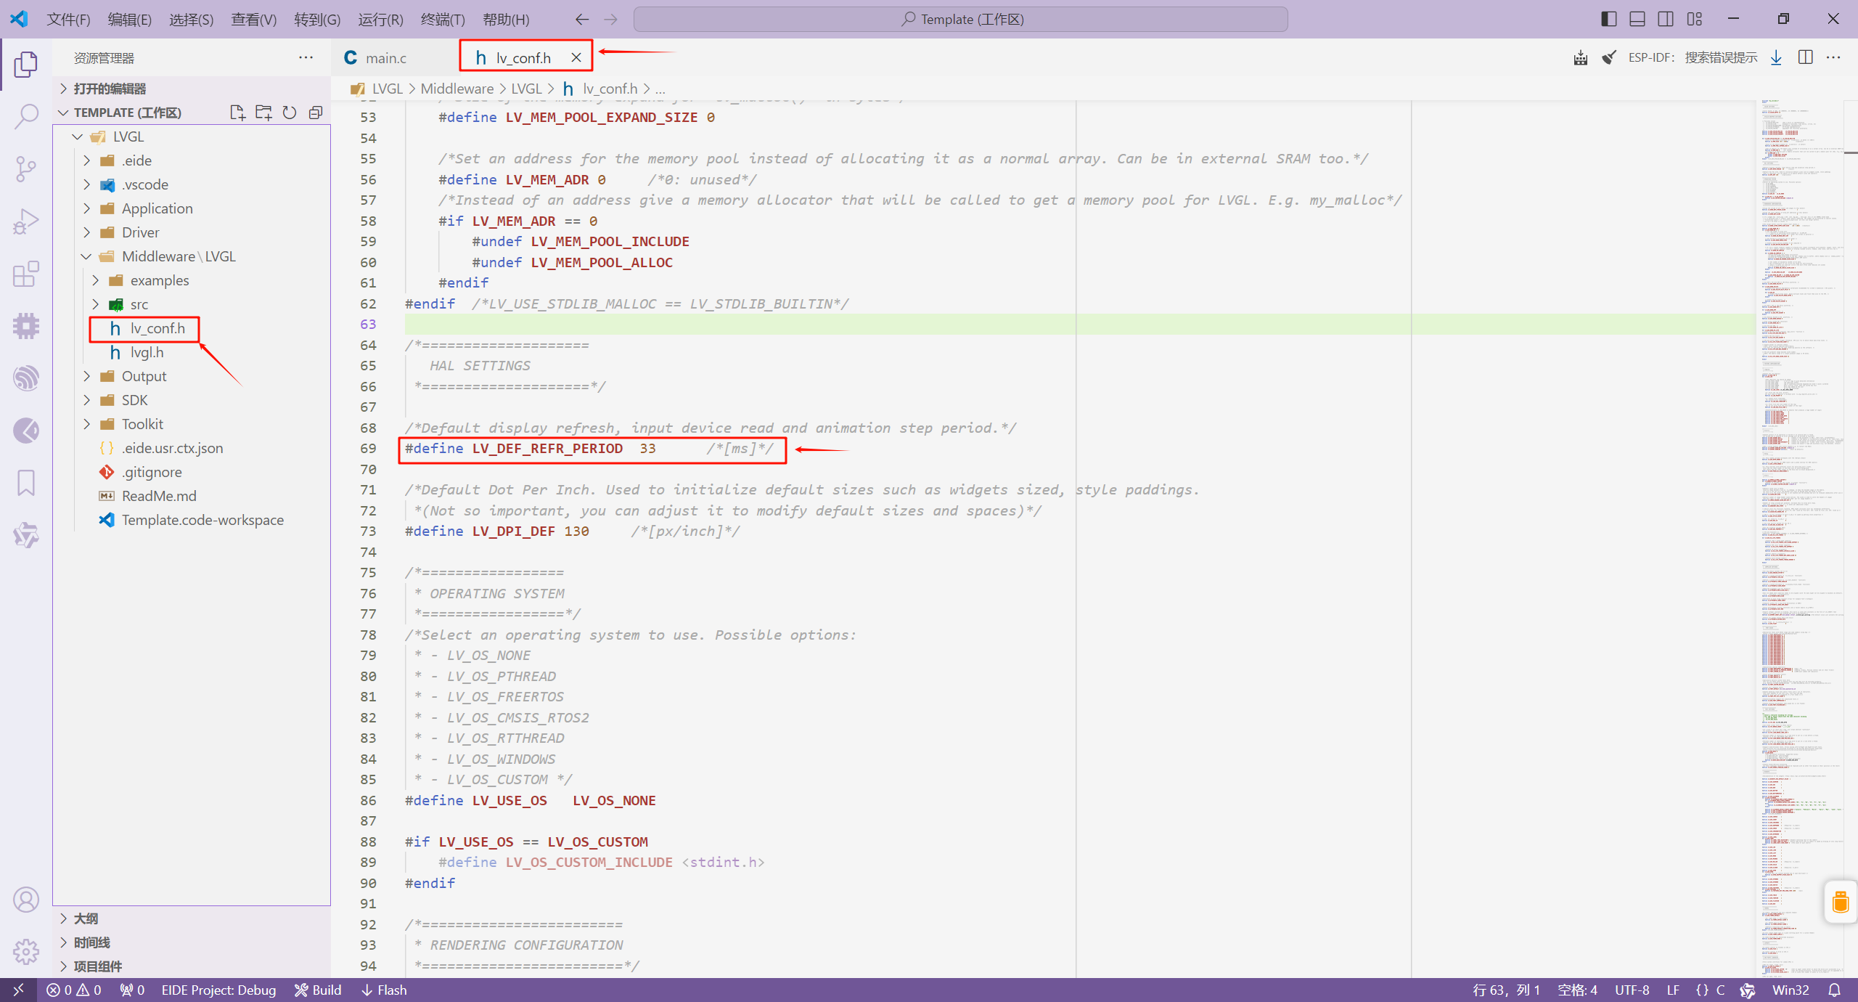Toggle secondary side bar visibility
The width and height of the screenshot is (1858, 1002).
pyautogui.click(x=1666, y=19)
